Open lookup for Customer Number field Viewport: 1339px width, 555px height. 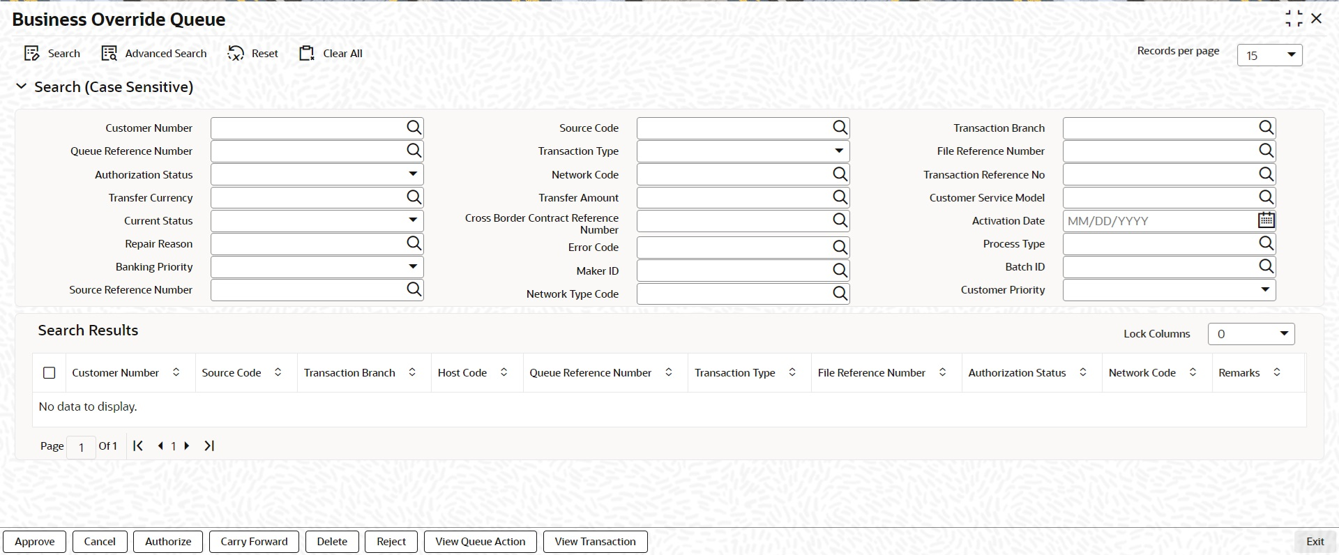[414, 128]
